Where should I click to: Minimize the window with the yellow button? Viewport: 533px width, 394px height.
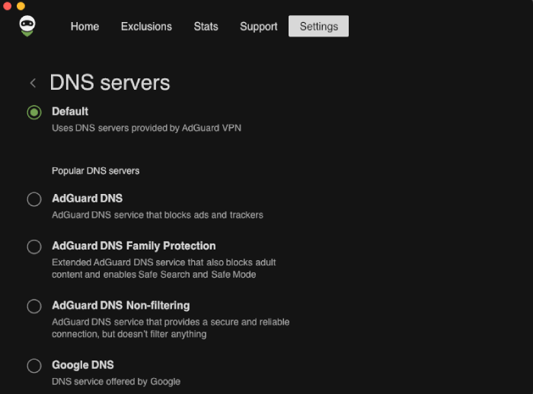[x=21, y=6]
